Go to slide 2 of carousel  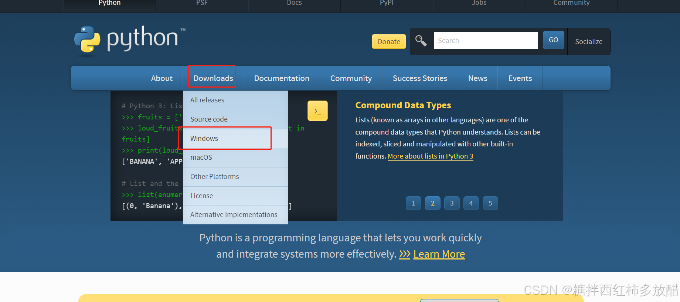click(x=433, y=203)
